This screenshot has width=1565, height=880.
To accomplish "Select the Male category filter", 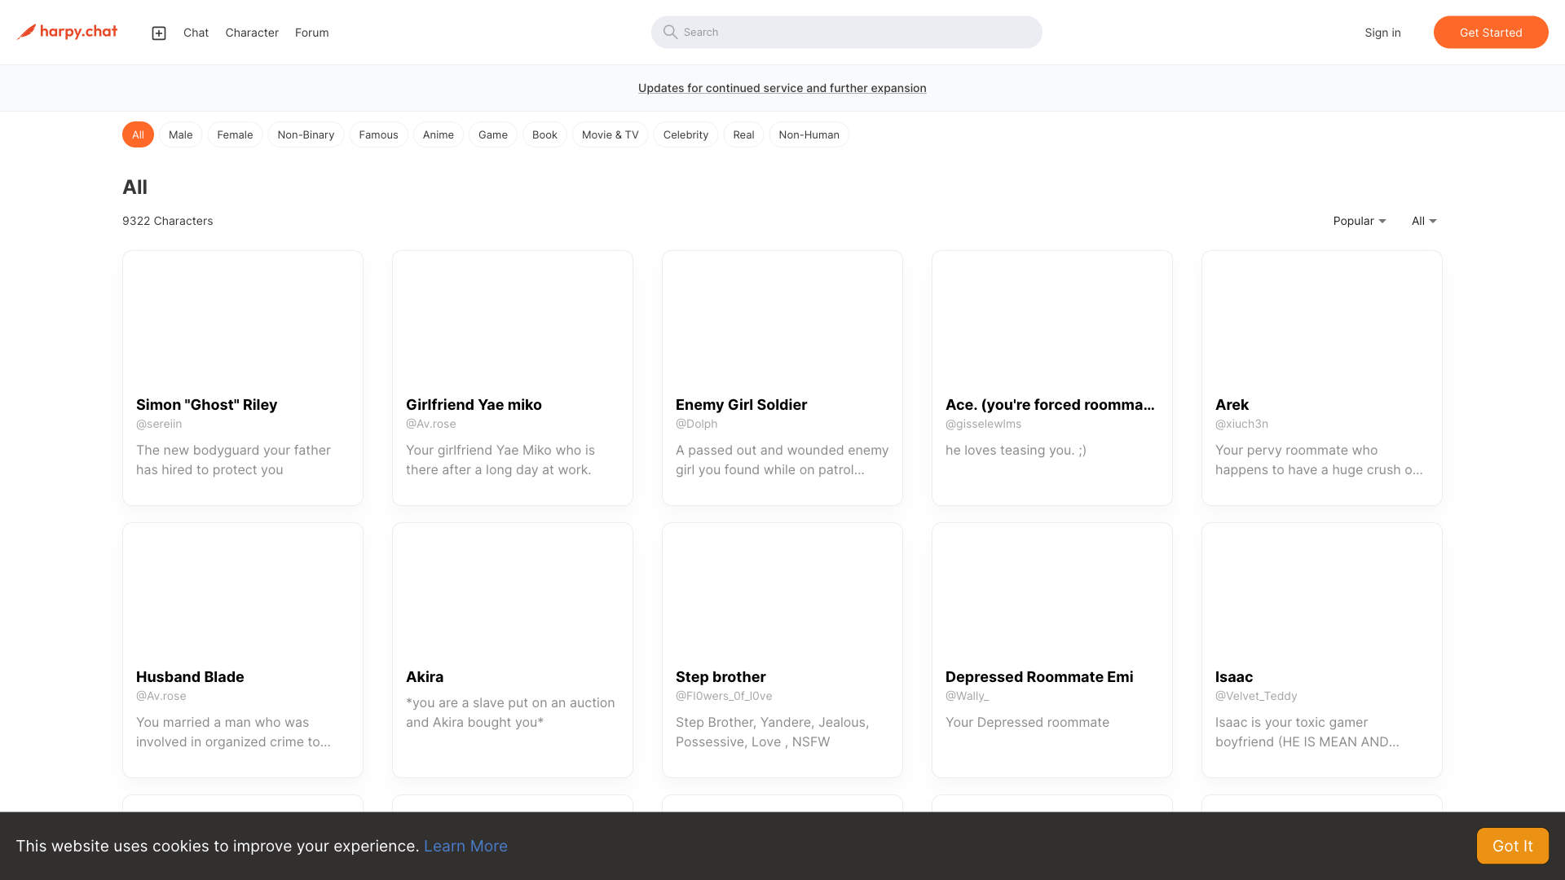I will (x=180, y=134).
